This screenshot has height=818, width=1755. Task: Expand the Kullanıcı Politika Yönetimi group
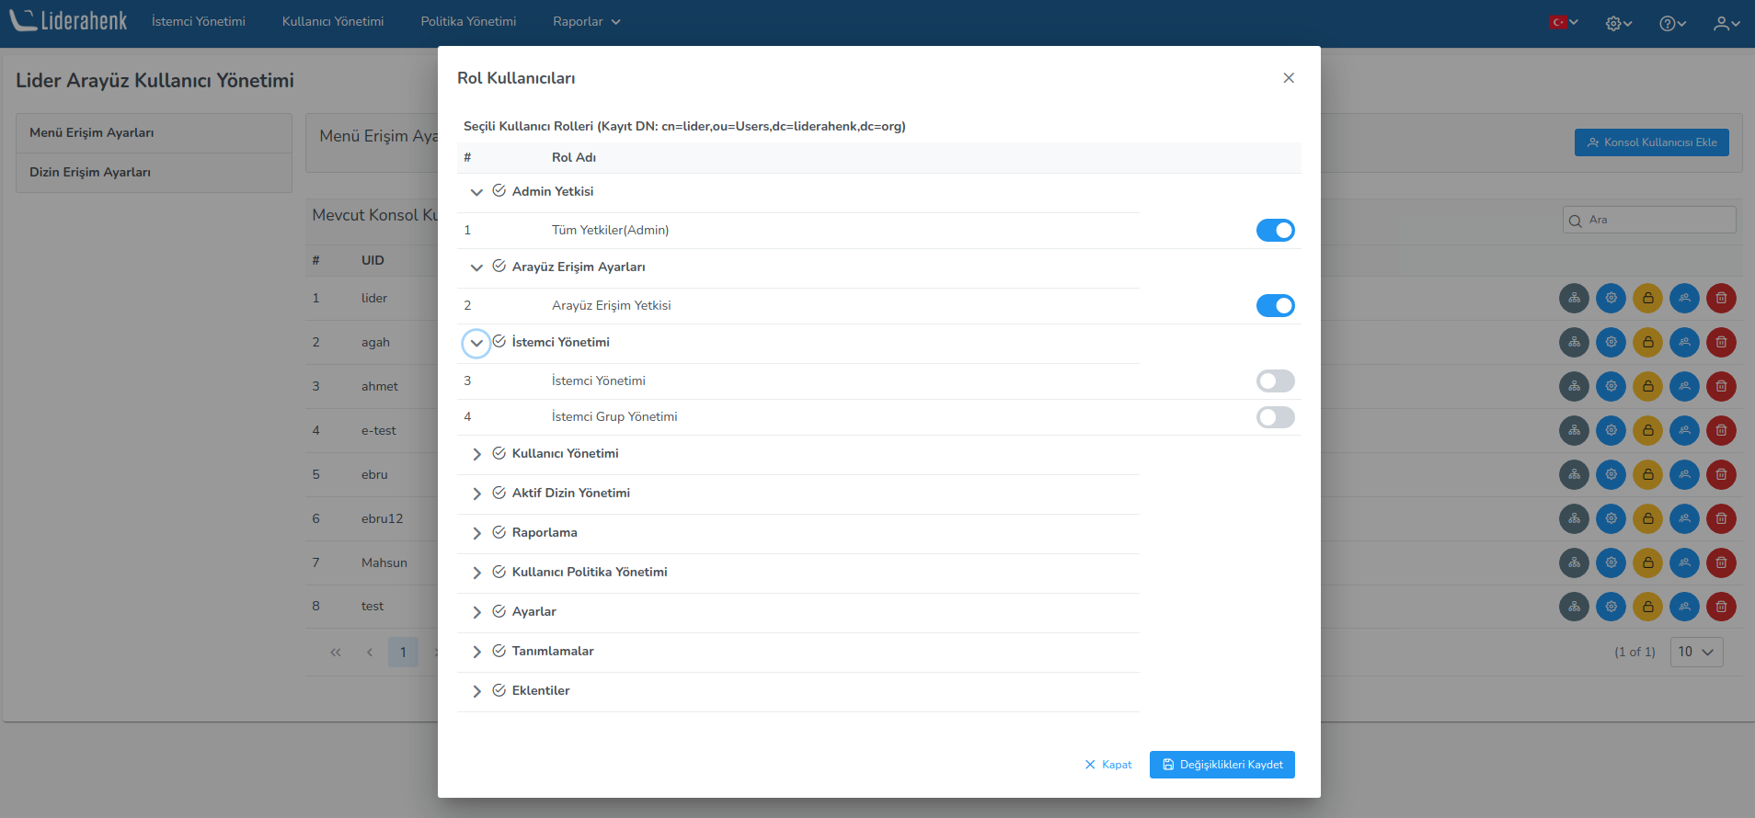476,573
